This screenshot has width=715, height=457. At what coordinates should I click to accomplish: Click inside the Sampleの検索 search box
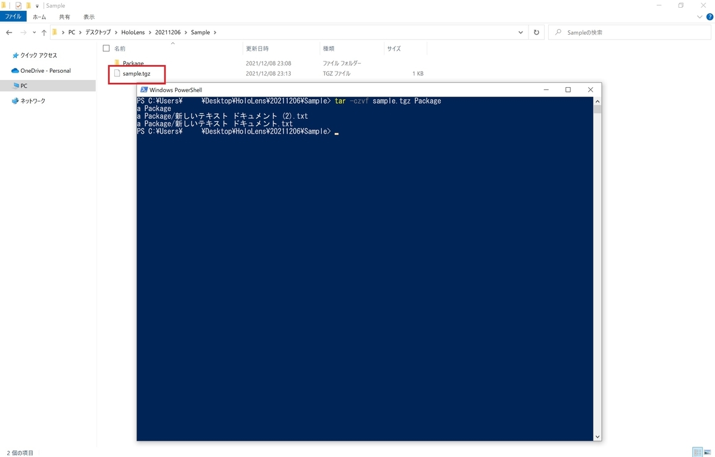(x=626, y=32)
